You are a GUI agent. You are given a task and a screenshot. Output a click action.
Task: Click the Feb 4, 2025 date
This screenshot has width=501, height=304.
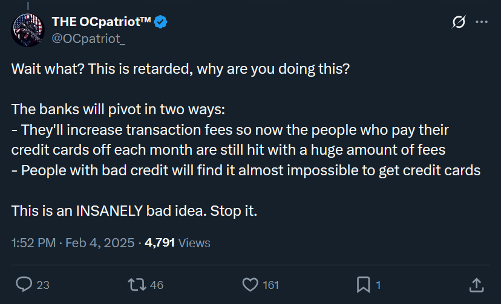click(100, 243)
